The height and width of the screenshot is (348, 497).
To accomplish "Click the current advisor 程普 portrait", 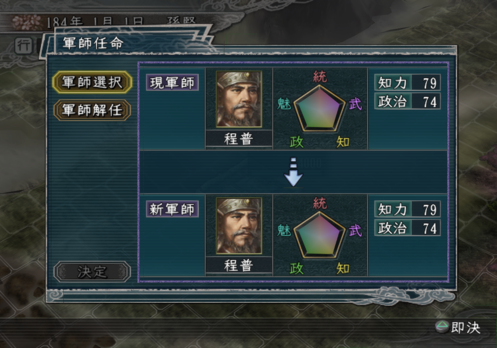I will click(239, 99).
